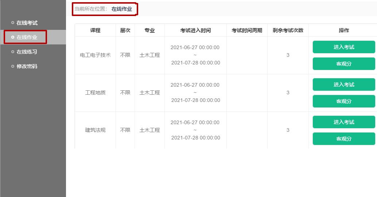377x197 pixels.
Task: Click the 在线作业 breadcrumb text
Action: tap(122, 9)
